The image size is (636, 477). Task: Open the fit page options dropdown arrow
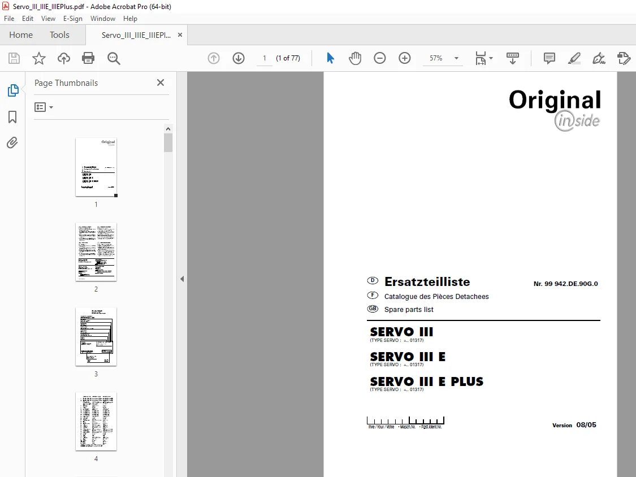click(x=491, y=58)
